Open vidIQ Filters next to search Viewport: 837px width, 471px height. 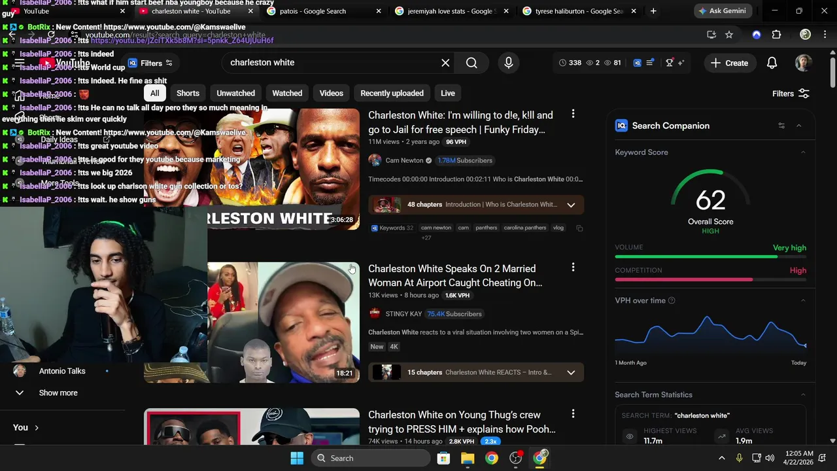[x=150, y=63]
